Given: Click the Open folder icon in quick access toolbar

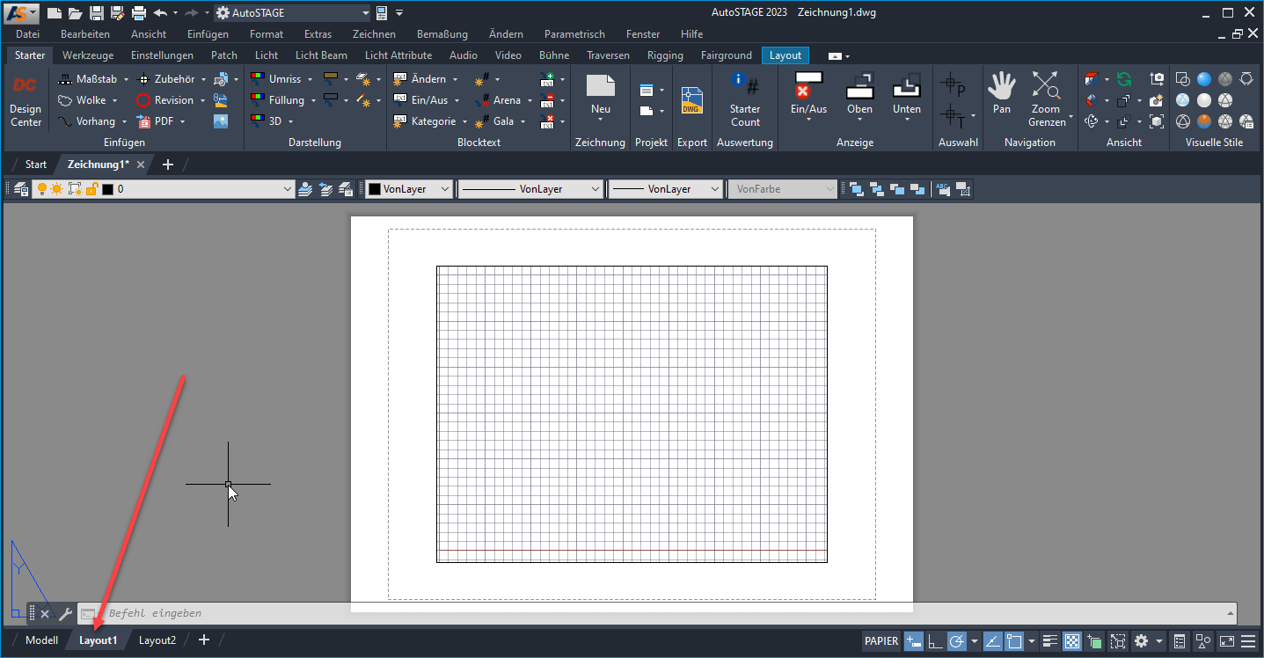Looking at the screenshot, I should click(x=76, y=13).
